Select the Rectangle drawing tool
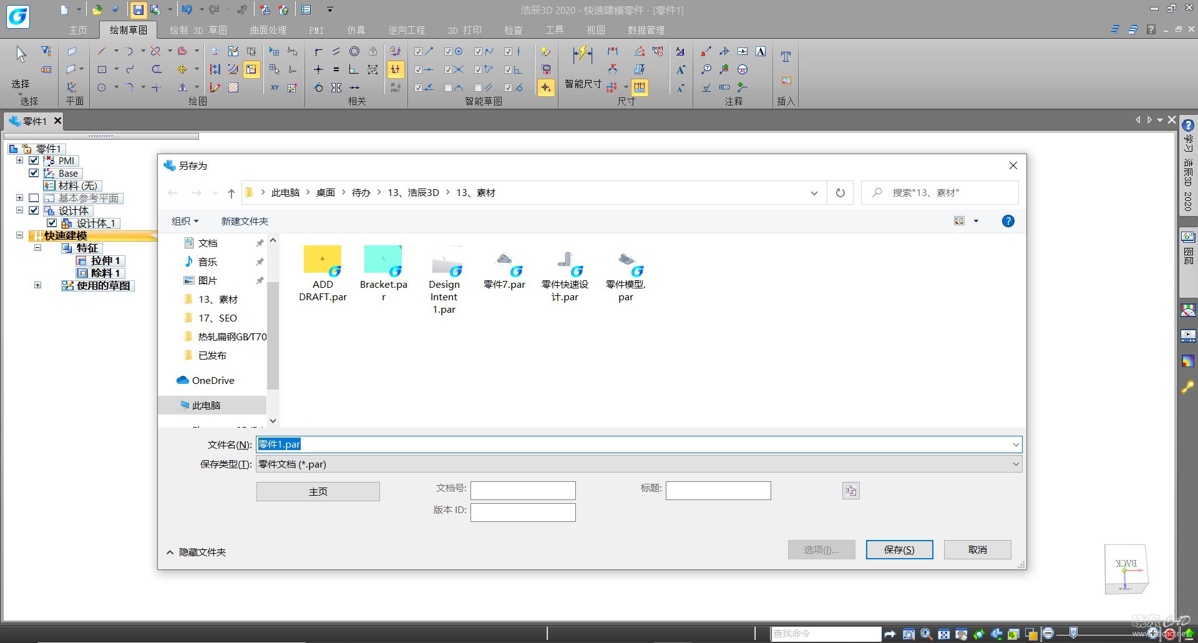 click(x=102, y=69)
